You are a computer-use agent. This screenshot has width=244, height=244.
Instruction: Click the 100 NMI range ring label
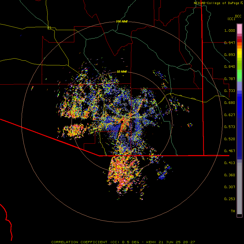pyautogui.click(x=122, y=21)
